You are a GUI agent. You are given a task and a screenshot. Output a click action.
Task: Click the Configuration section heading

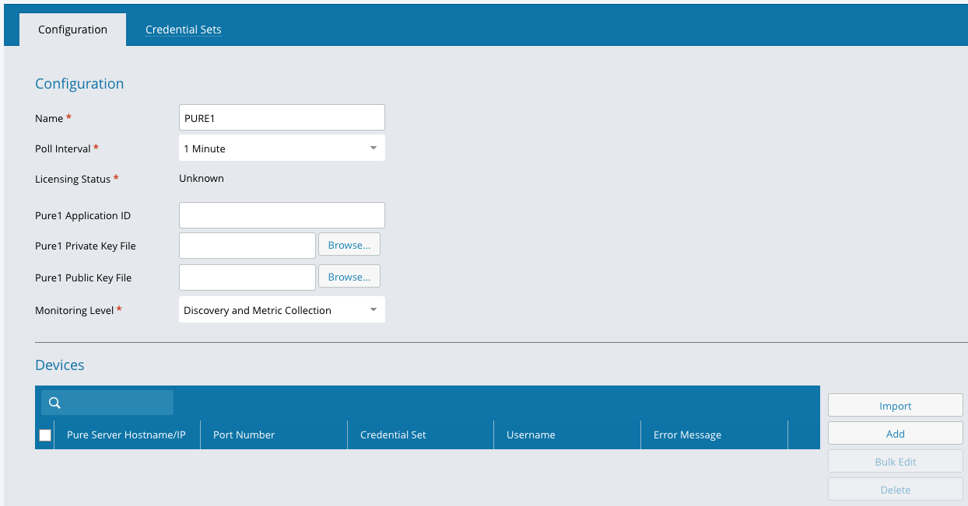pyautogui.click(x=79, y=83)
